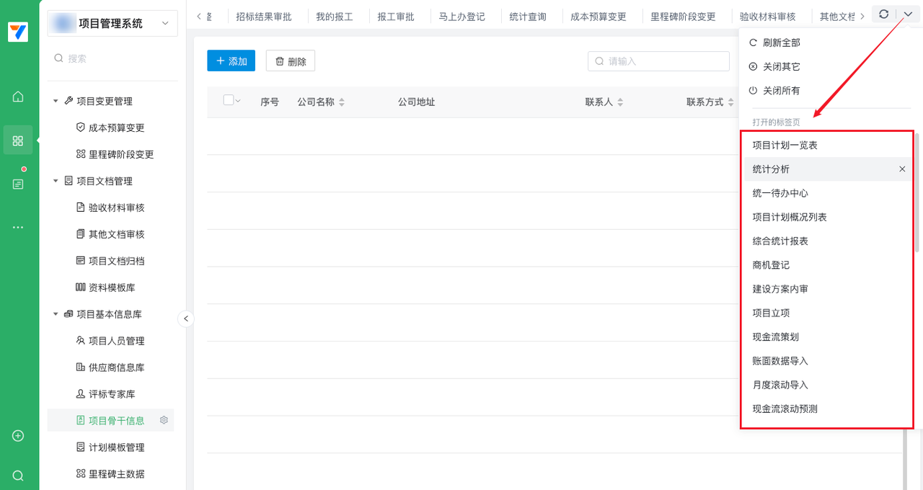Open the apps grid icon in left rail
Image resolution: width=923 pixels, height=490 pixels.
18,141
